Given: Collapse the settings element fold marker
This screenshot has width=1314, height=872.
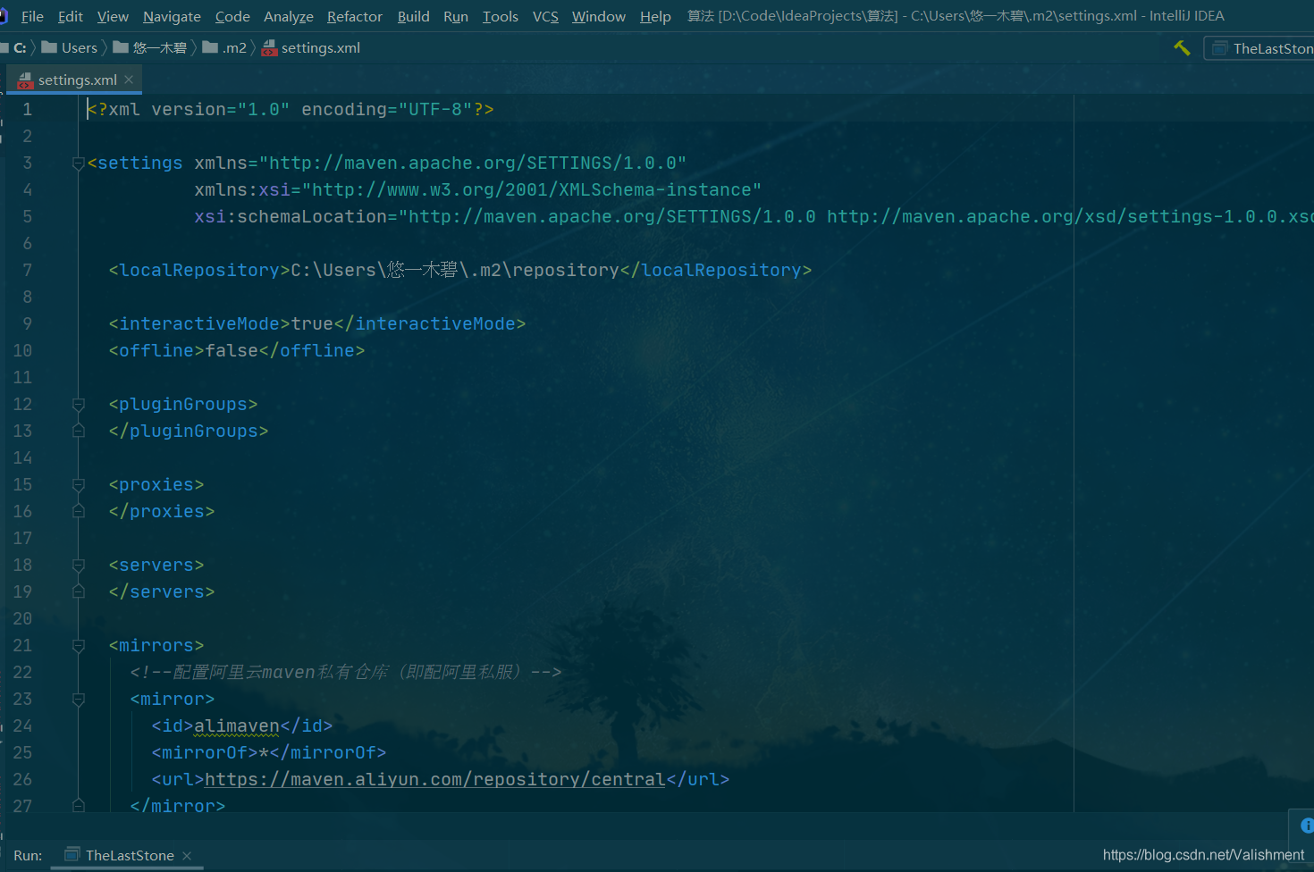Looking at the screenshot, I should [x=79, y=163].
